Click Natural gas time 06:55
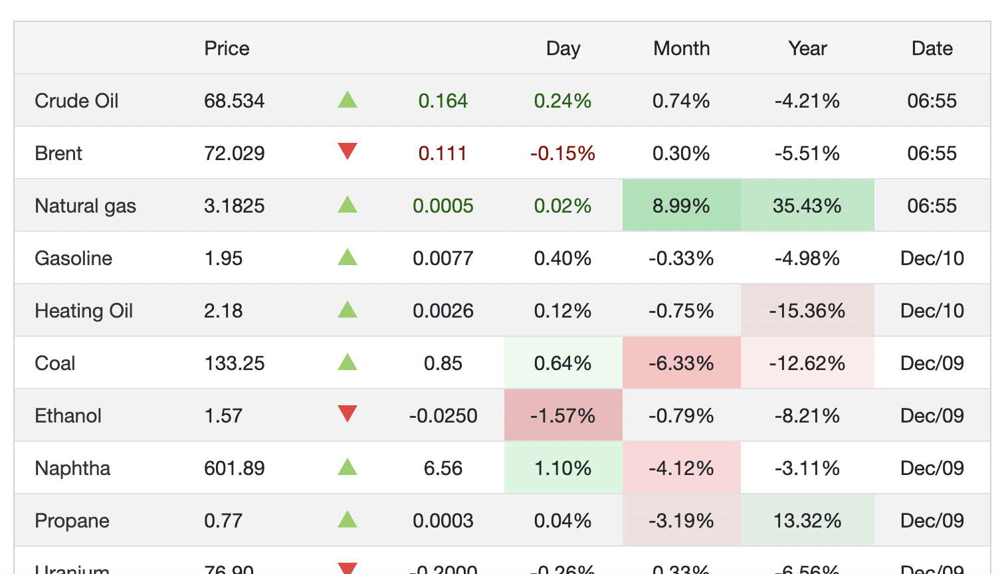 point(932,206)
